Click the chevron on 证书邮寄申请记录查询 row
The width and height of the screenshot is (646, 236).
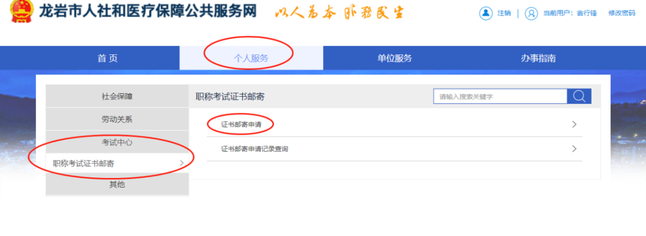point(574,149)
